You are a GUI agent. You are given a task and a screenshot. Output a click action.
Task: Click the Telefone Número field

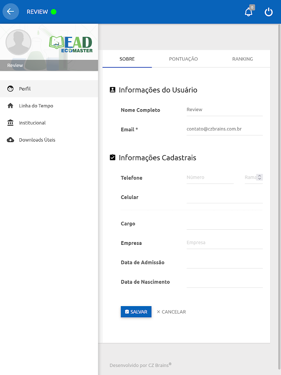[209, 178]
